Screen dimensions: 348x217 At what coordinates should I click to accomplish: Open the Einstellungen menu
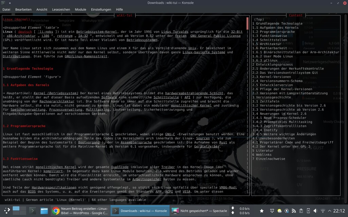(x=101, y=9)
